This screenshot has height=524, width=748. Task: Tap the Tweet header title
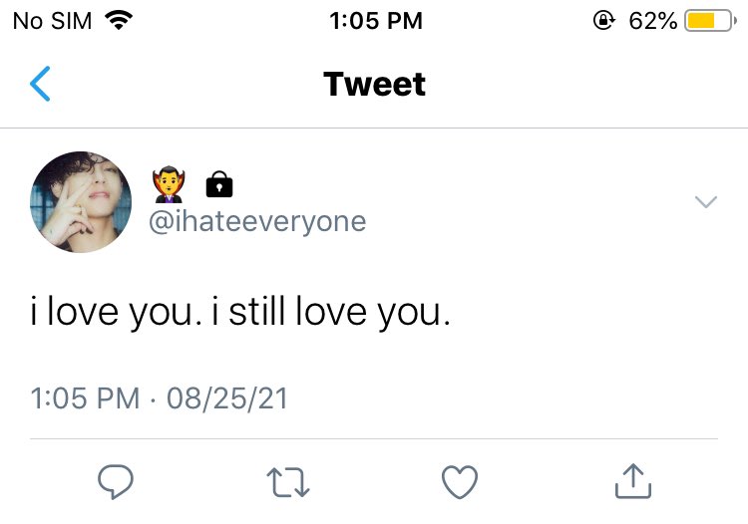pos(374,85)
